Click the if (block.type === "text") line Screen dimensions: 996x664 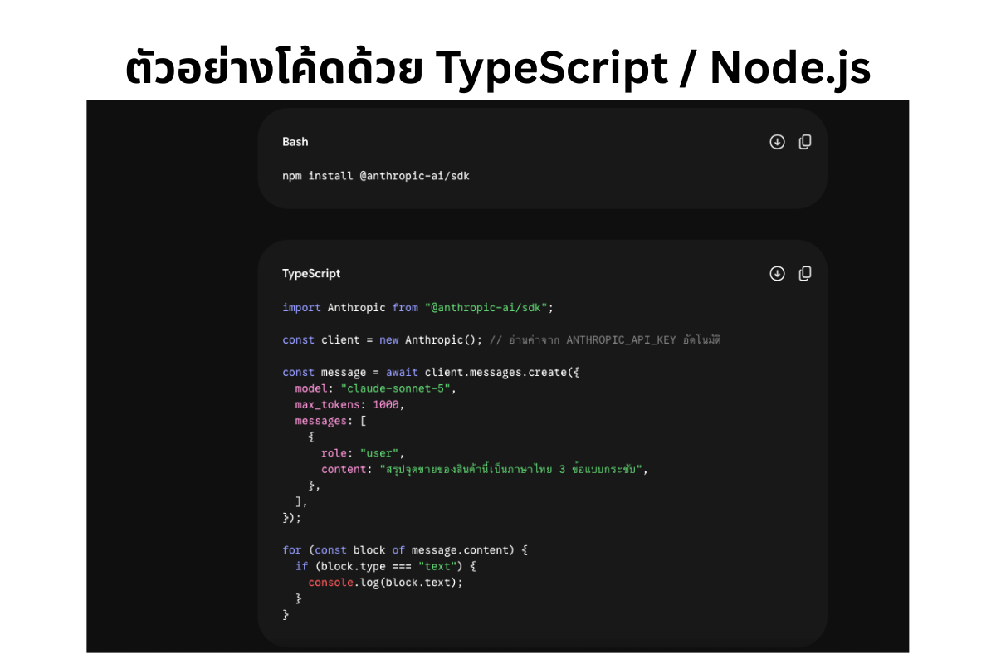[x=385, y=566]
